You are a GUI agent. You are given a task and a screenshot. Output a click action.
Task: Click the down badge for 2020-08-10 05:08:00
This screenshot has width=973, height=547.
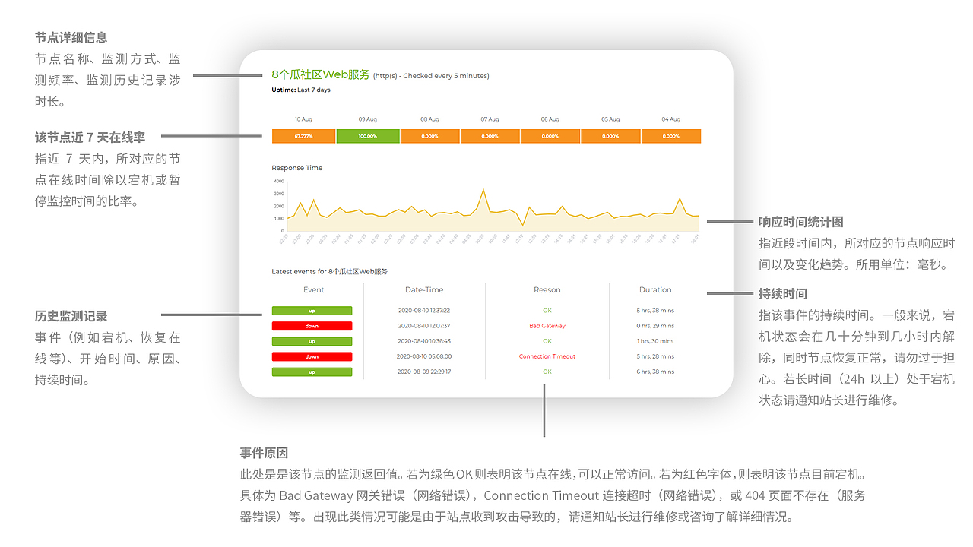click(x=312, y=356)
